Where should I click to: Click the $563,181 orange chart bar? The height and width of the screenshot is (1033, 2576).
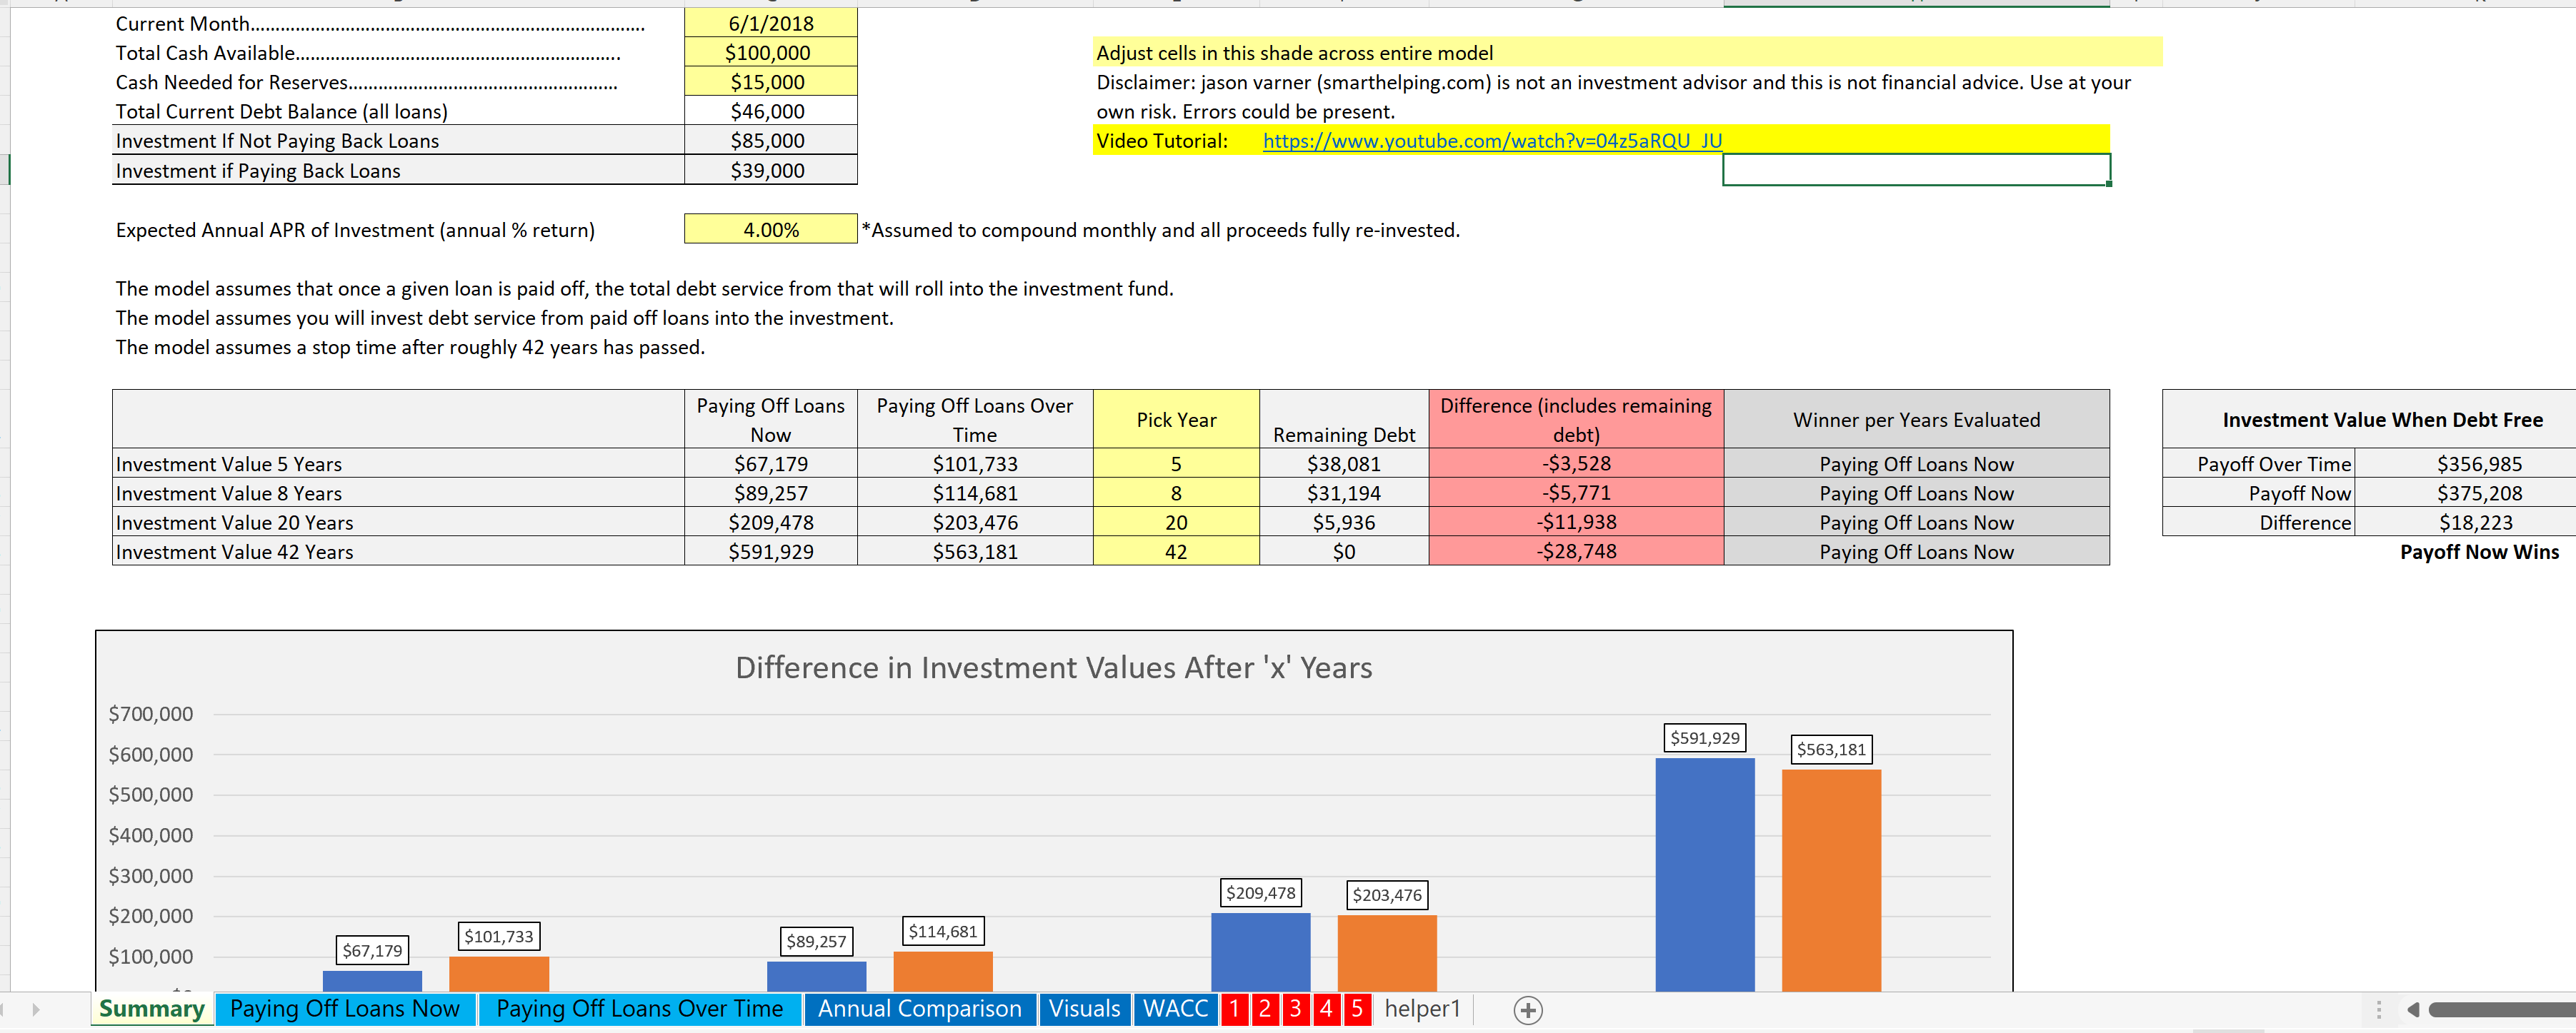[x=1831, y=880]
